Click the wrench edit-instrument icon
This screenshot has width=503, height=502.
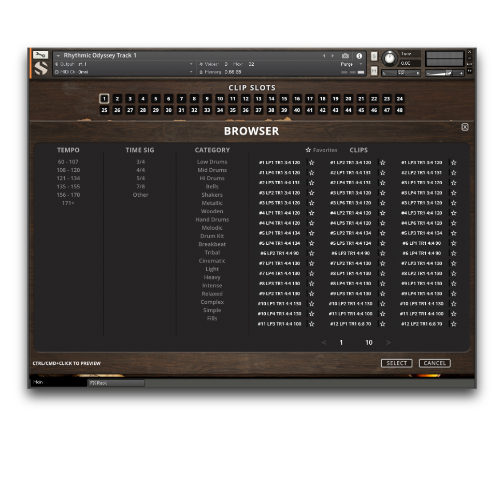pos(40,55)
